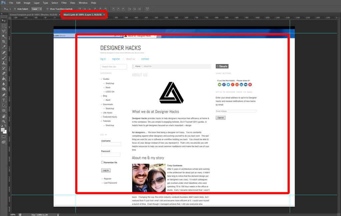The width and height of the screenshot is (341, 216).
Task: Close the ScreenTemplate.psd tab
Action: [x=60, y=15]
